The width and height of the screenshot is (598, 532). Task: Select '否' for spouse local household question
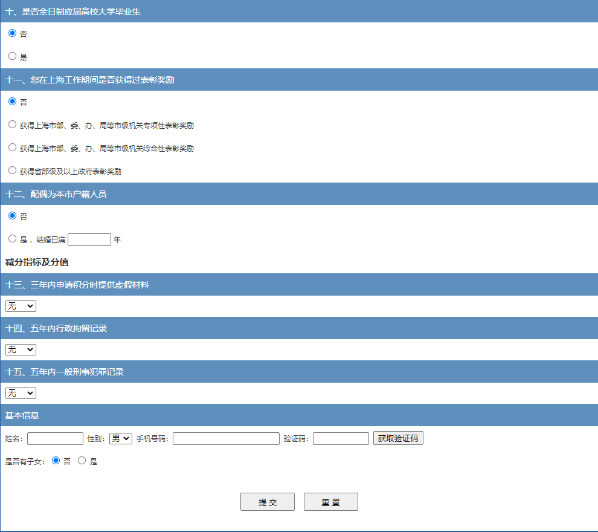pos(12,216)
